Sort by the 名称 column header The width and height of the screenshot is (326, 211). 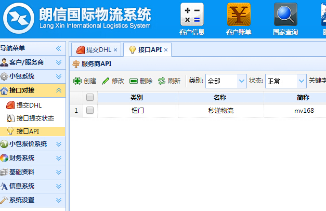(x=221, y=98)
